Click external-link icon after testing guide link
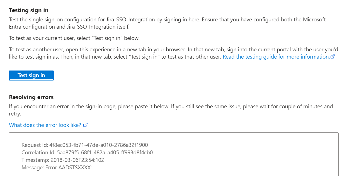The image size is (342, 176). [x=332, y=57]
